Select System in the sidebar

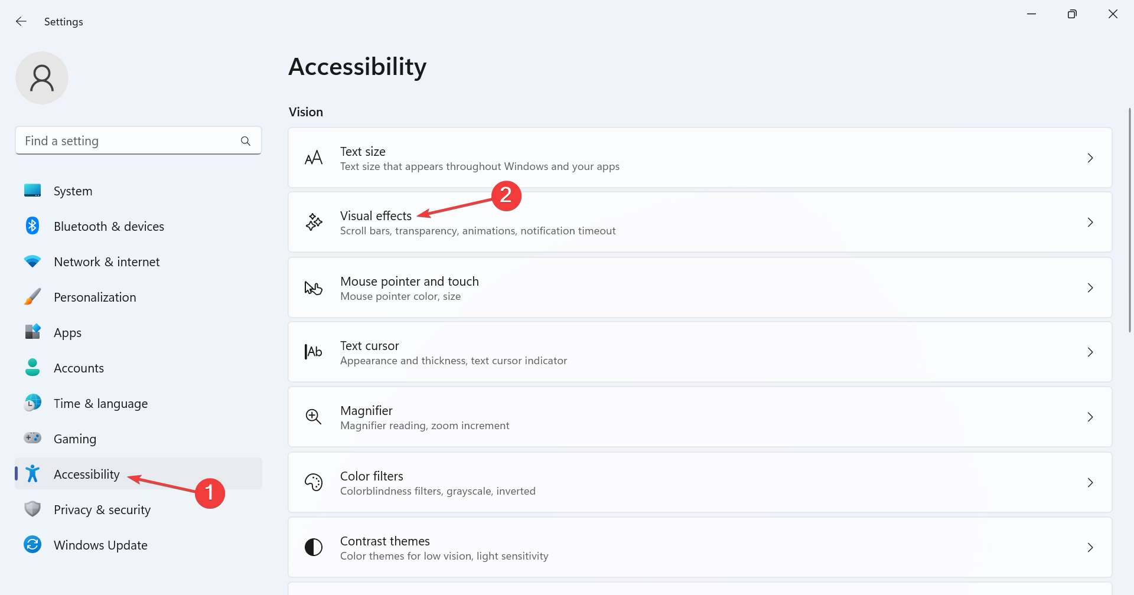pos(73,191)
